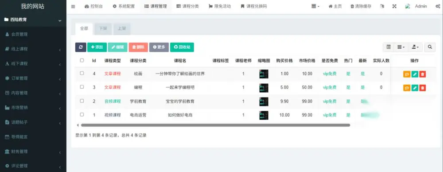The image size is (443, 172).
Task: Click green edit pencil in row Id 3
Action: [x=415, y=88]
